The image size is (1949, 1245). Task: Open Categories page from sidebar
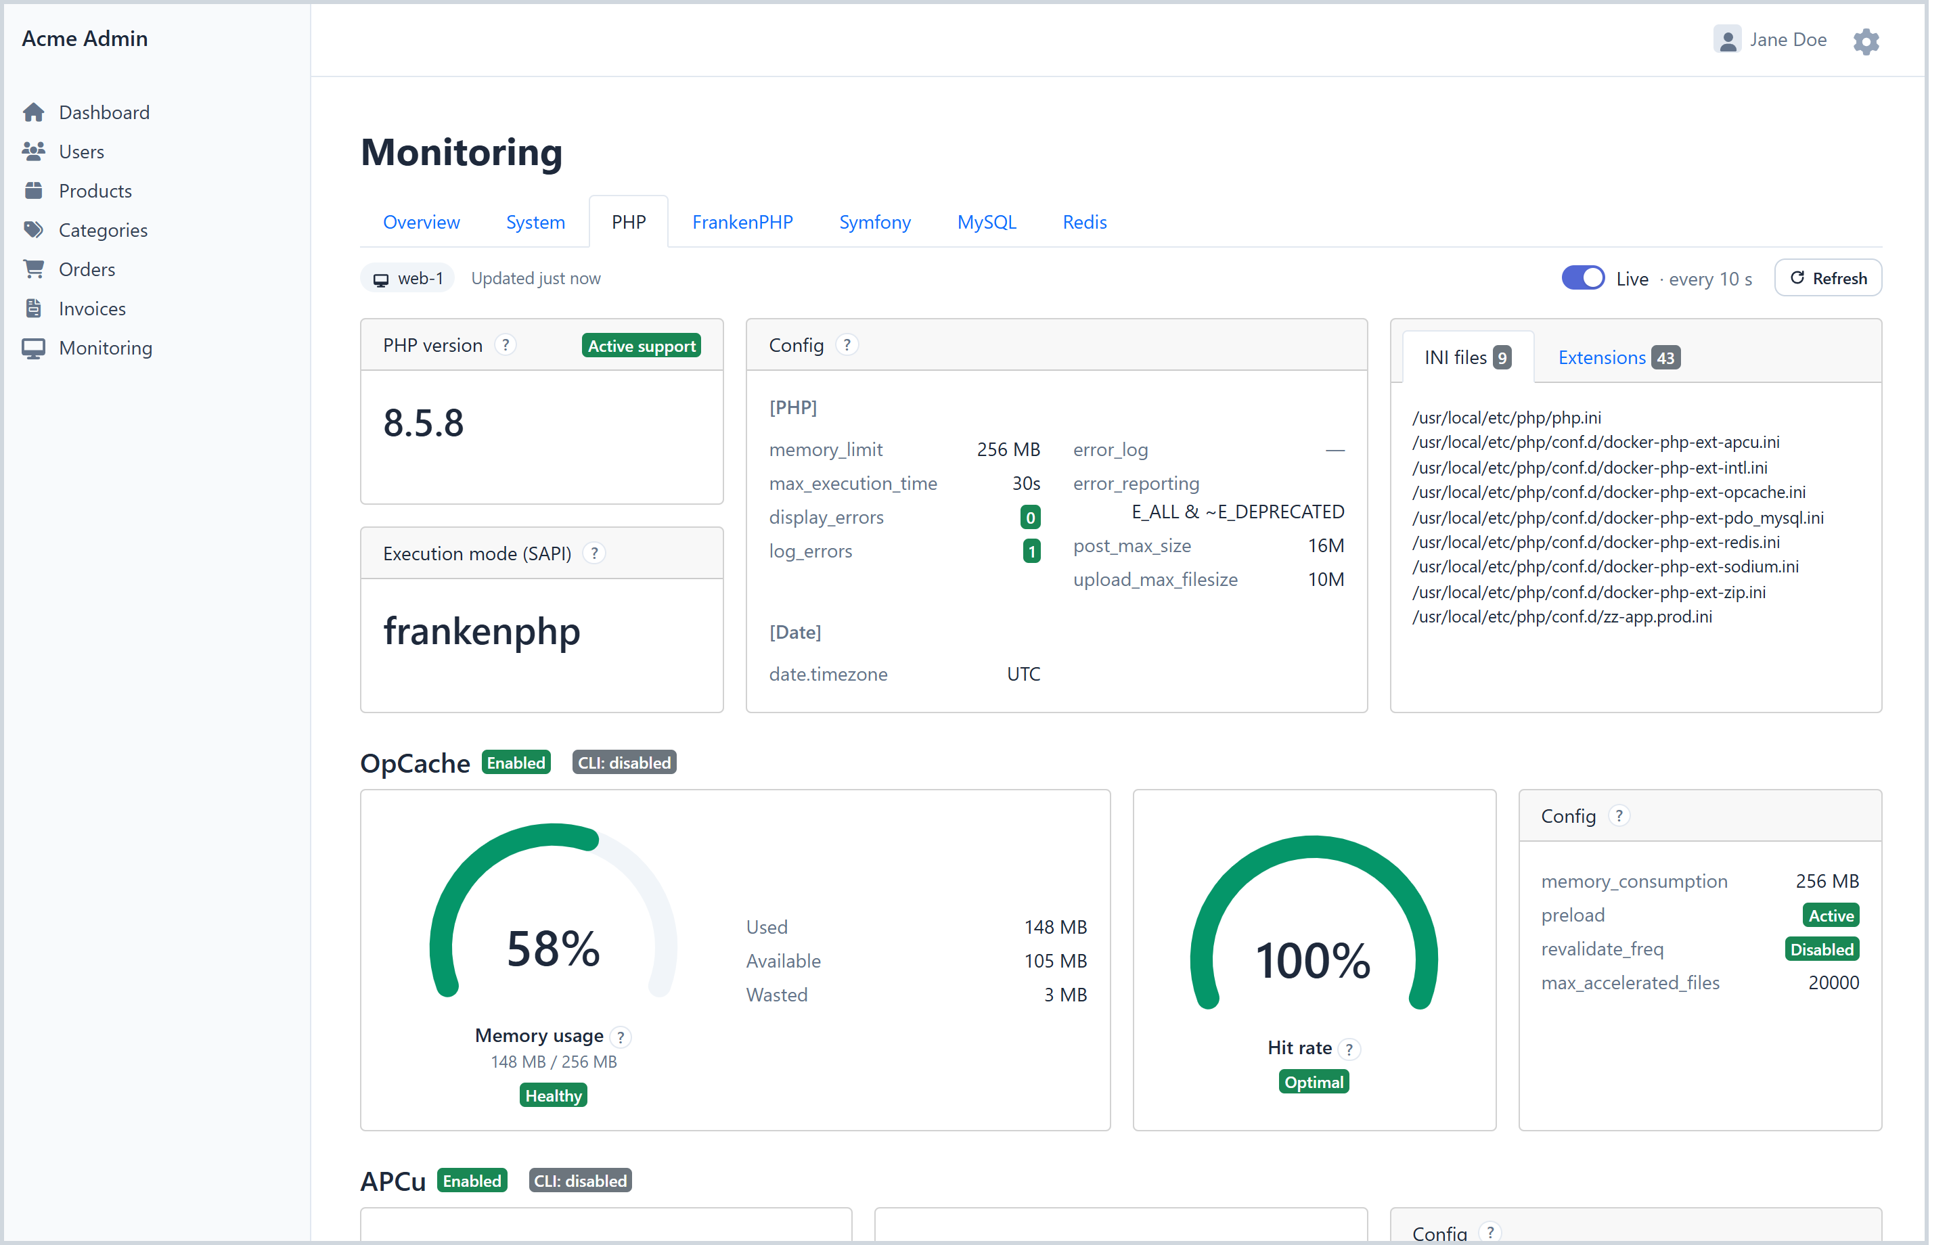coord(103,230)
